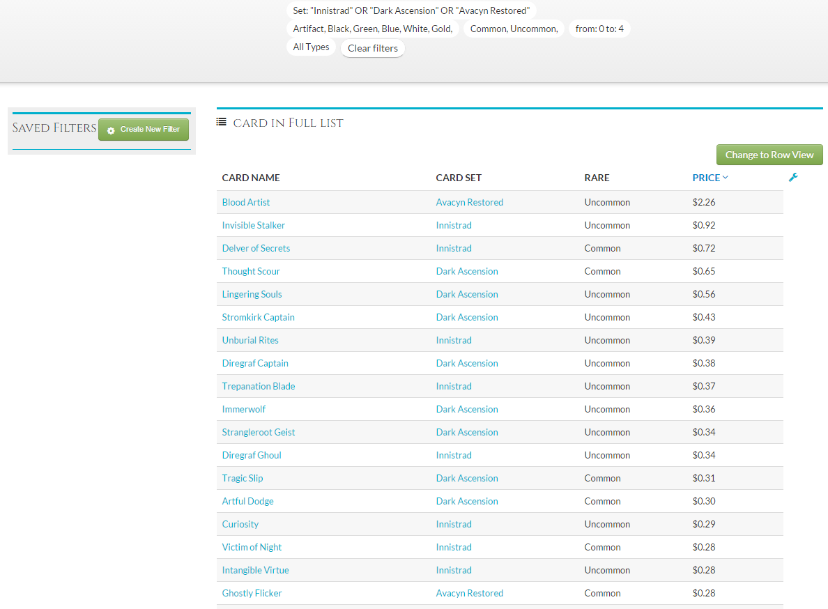Select the $0.92 price of Invisible Stalker
Image resolution: width=828 pixels, height=609 pixels.
point(704,225)
